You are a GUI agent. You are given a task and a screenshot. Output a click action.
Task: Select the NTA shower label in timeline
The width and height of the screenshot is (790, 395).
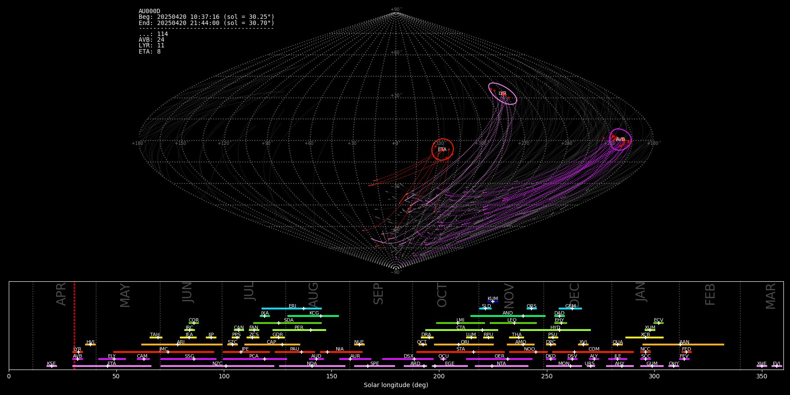(x=501, y=364)
